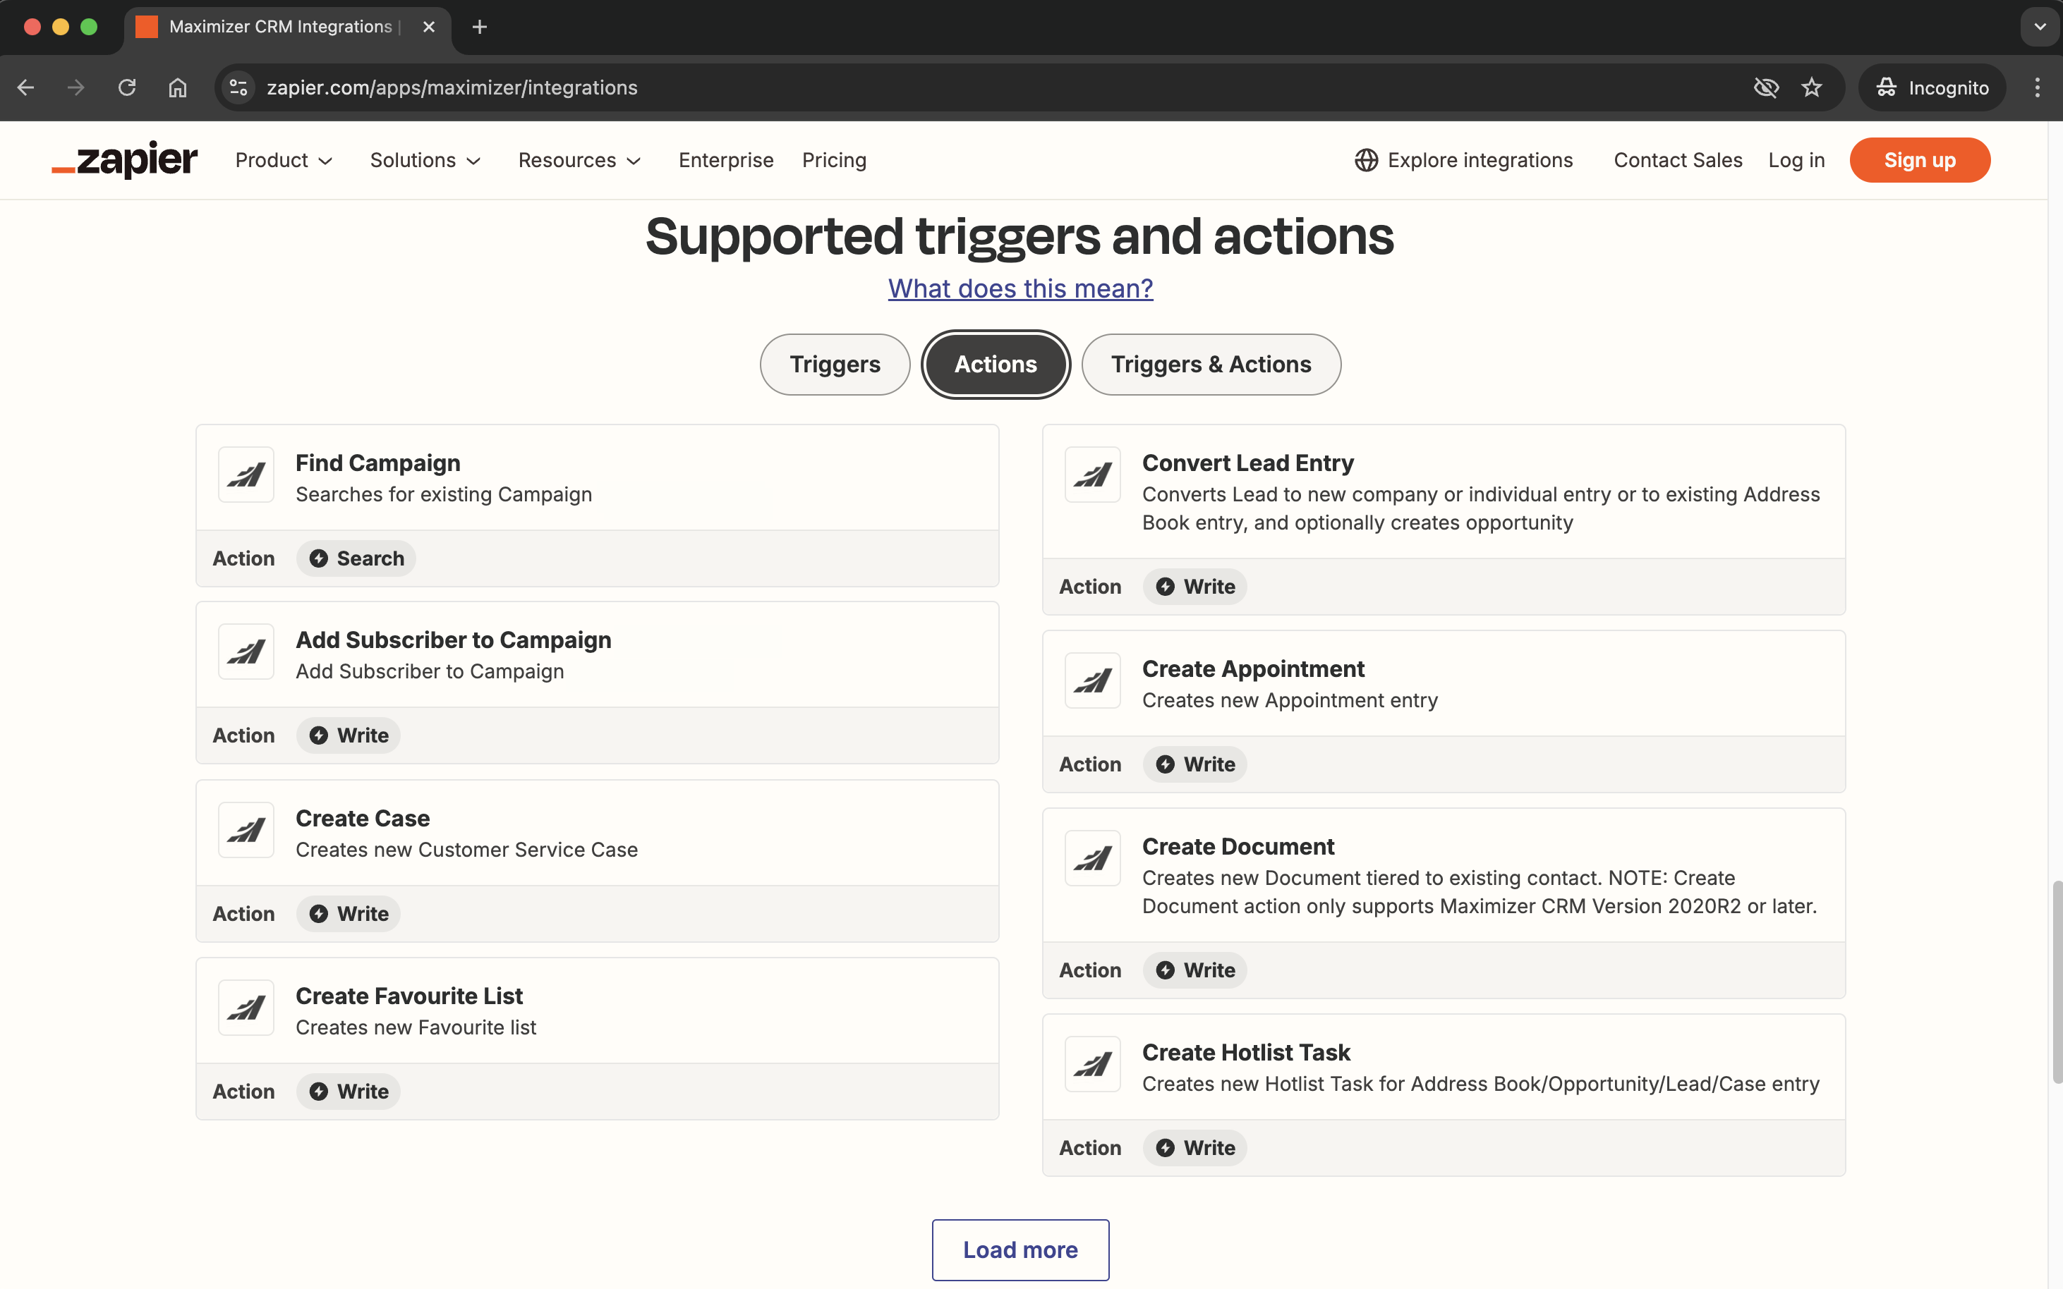The width and height of the screenshot is (2063, 1289).
Task: Open the Resources dropdown menu
Action: coord(580,160)
